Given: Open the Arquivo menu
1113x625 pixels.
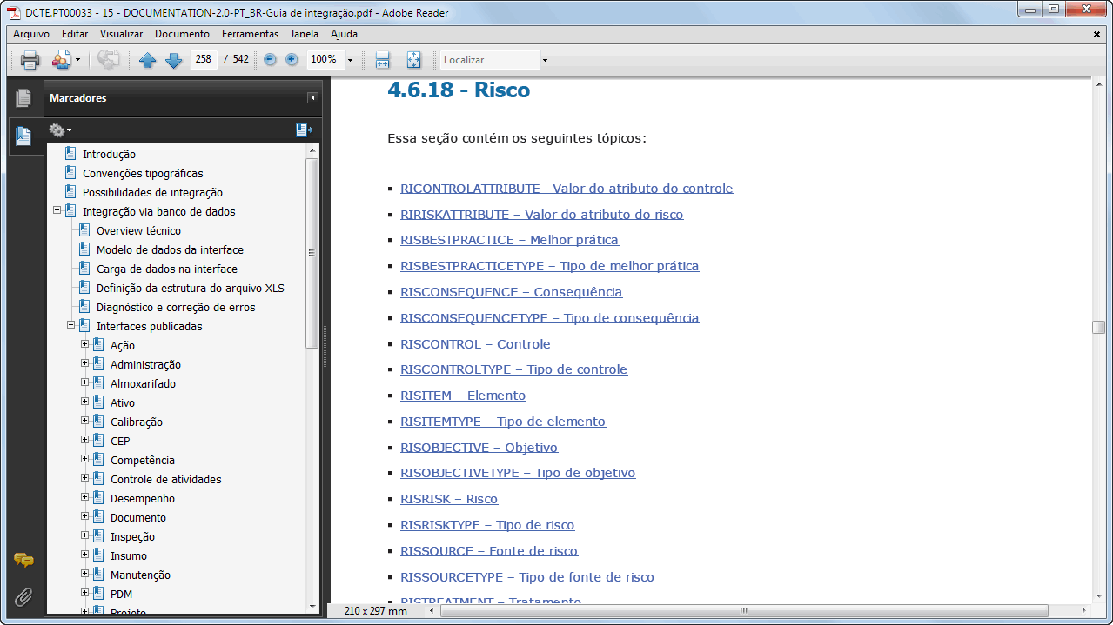Looking at the screenshot, I should [31, 34].
